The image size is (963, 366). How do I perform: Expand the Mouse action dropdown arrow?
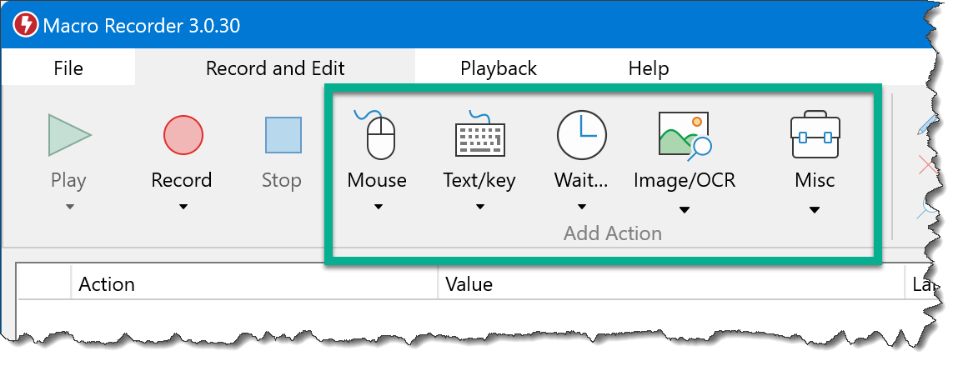377,208
